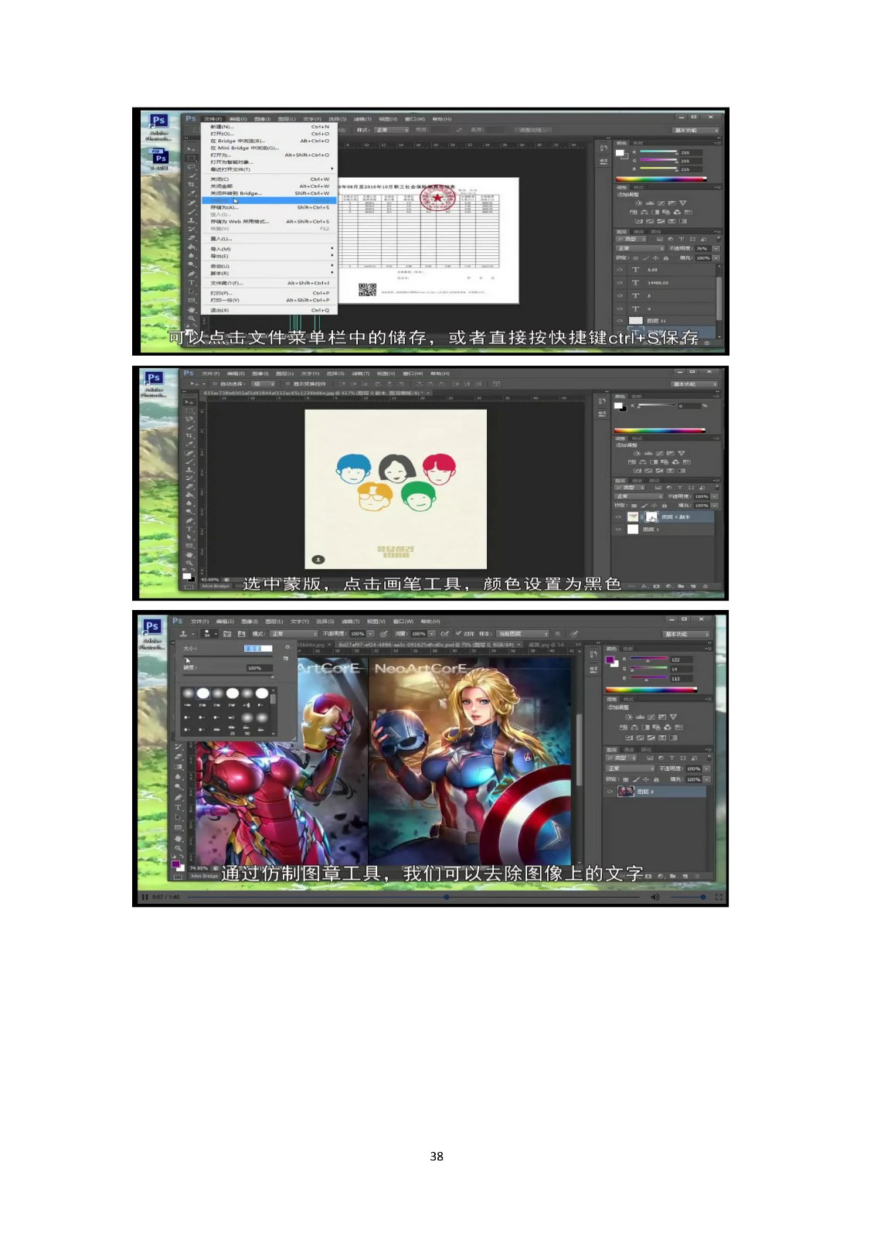
Task: Click the video progress bar handle
Action: pyautogui.click(x=446, y=898)
